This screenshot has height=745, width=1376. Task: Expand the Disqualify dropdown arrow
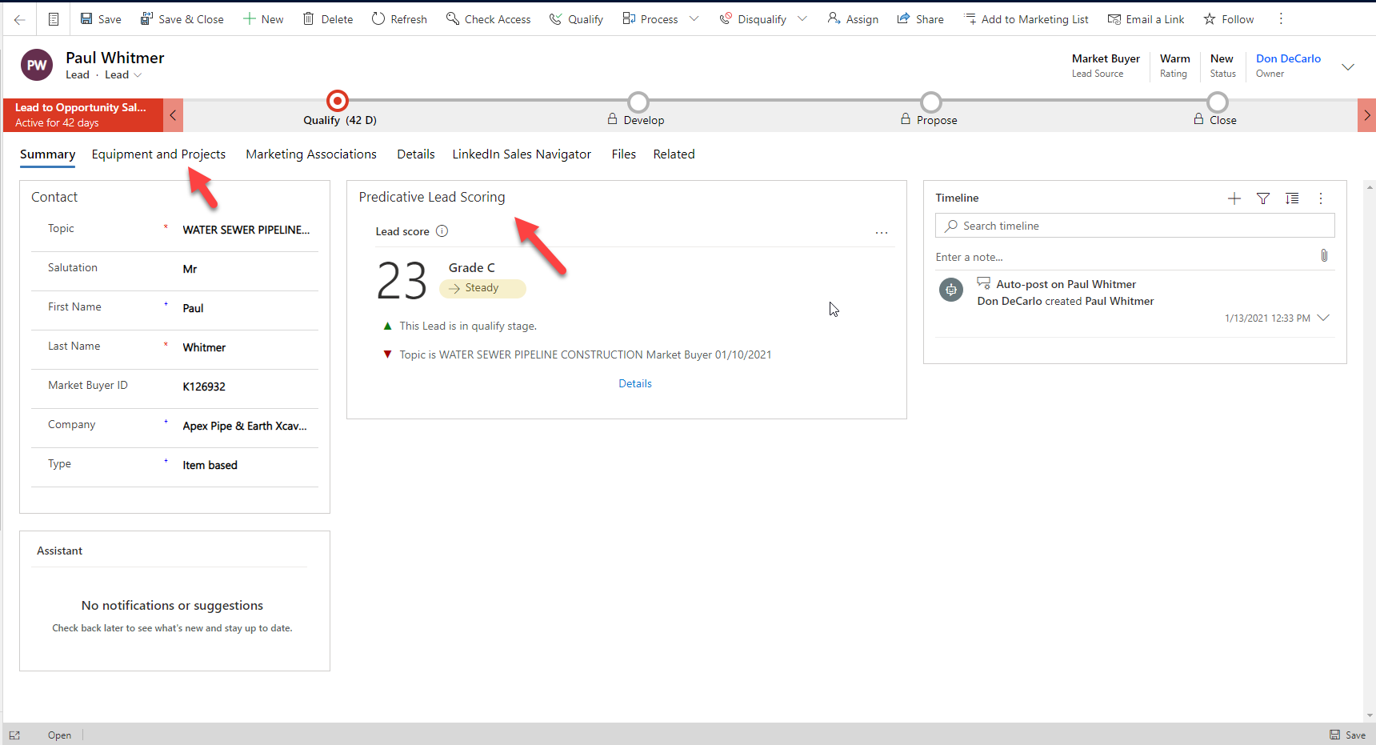pos(802,19)
